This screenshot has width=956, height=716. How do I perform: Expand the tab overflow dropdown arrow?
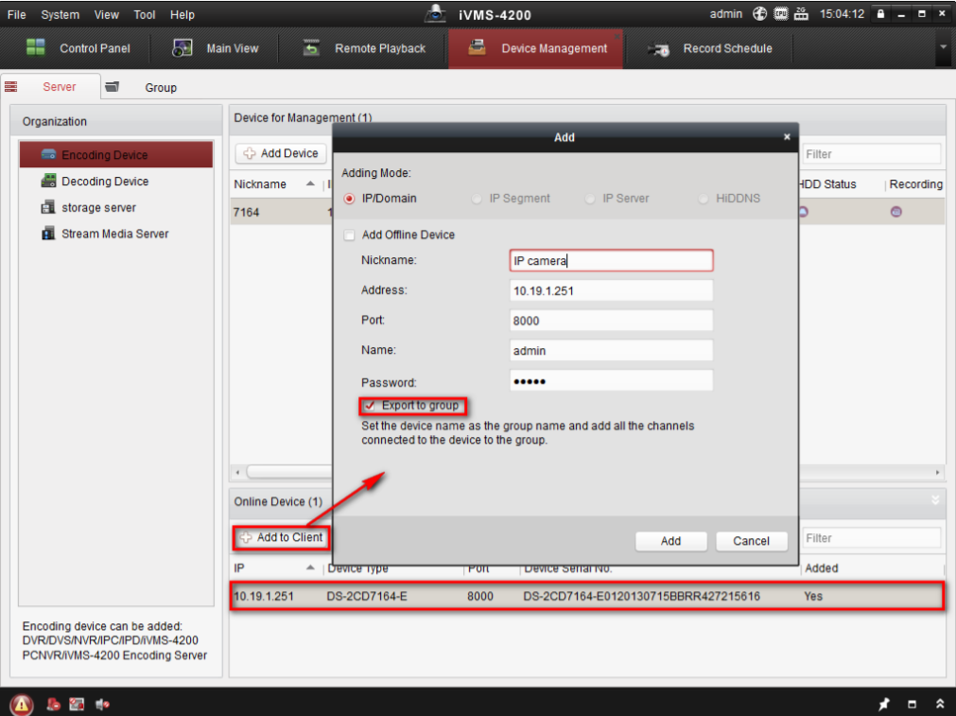[943, 47]
